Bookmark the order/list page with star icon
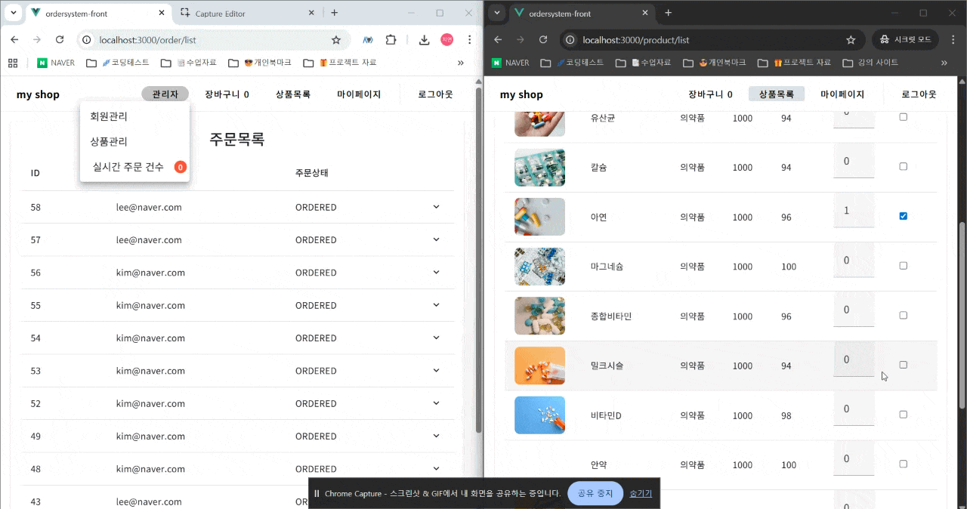The width and height of the screenshot is (967, 509). (x=336, y=40)
